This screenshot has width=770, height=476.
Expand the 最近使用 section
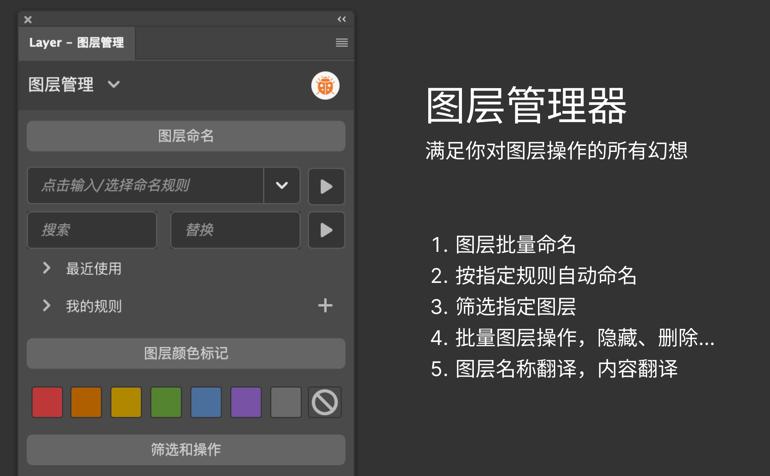47,268
